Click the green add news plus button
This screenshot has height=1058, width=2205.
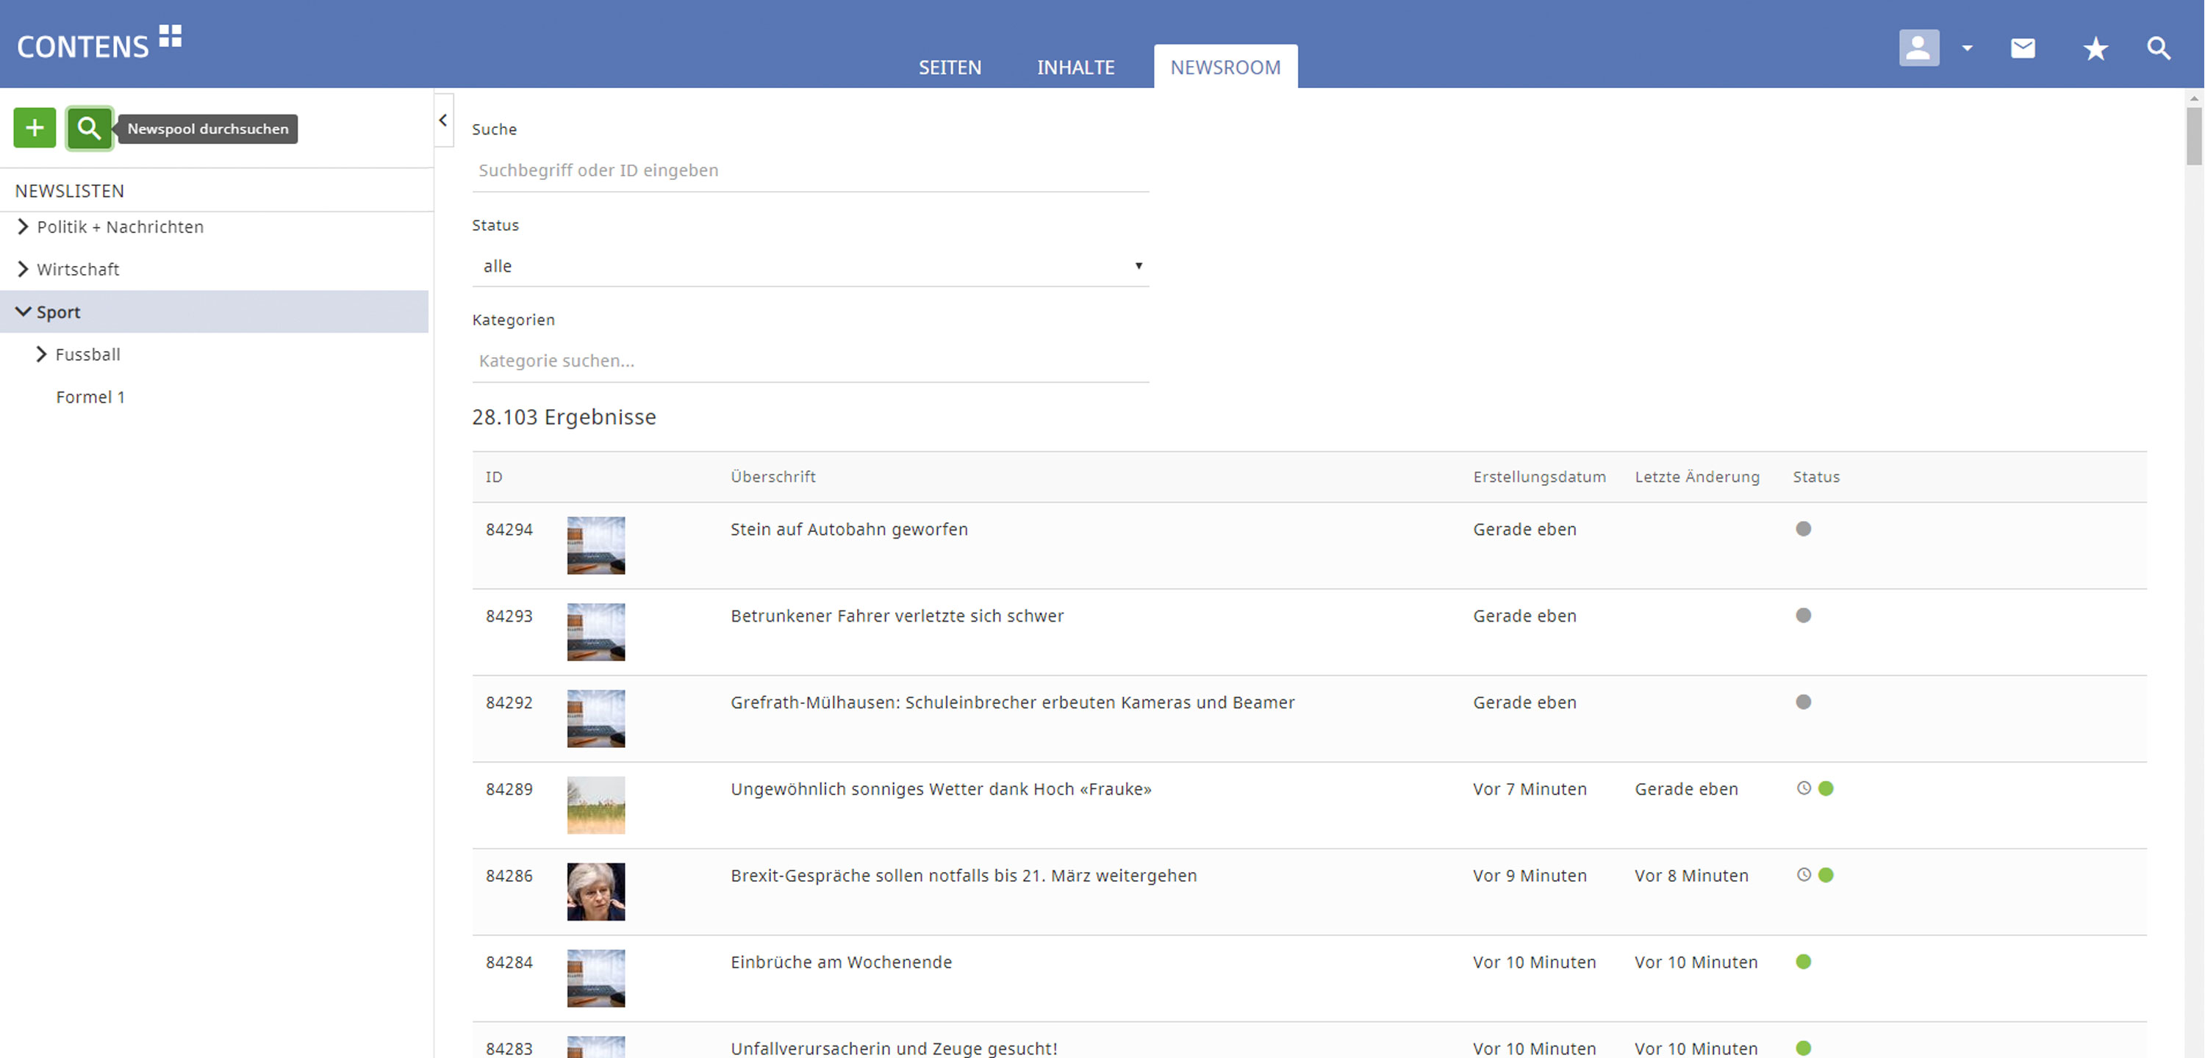[35, 129]
